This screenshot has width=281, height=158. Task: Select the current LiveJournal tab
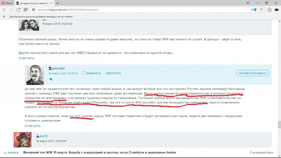coord(38,3)
